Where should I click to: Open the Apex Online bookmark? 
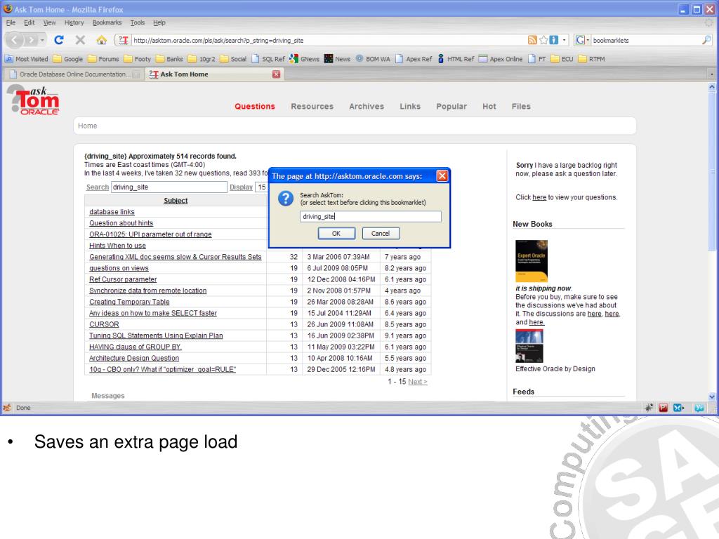tap(500, 59)
